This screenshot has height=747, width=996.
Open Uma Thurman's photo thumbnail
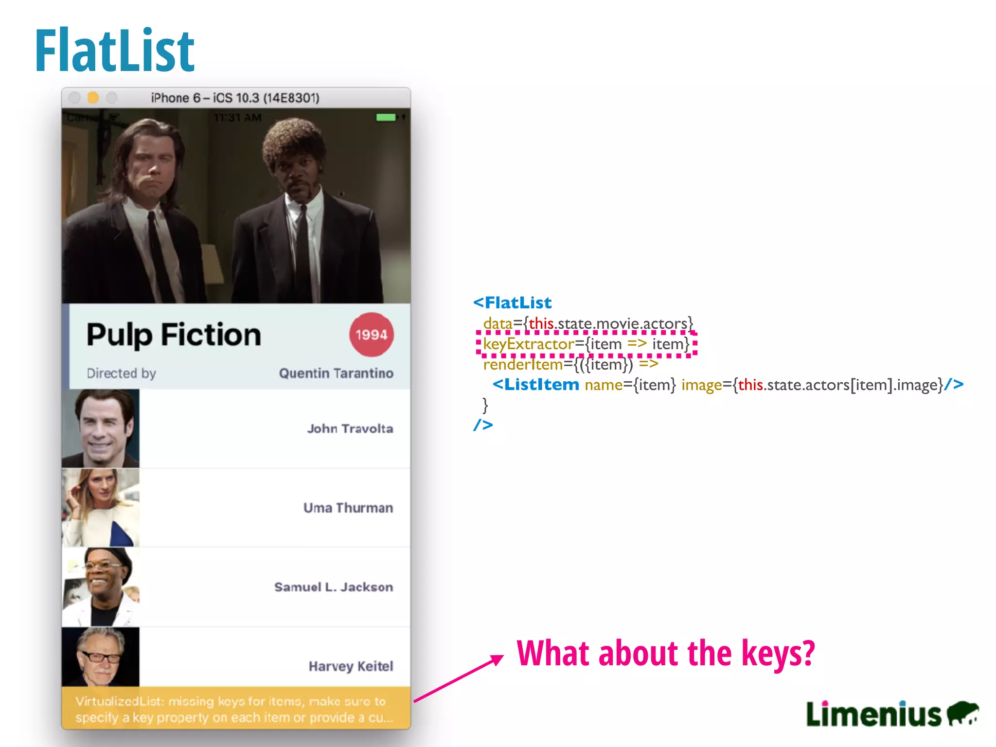(x=101, y=508)
